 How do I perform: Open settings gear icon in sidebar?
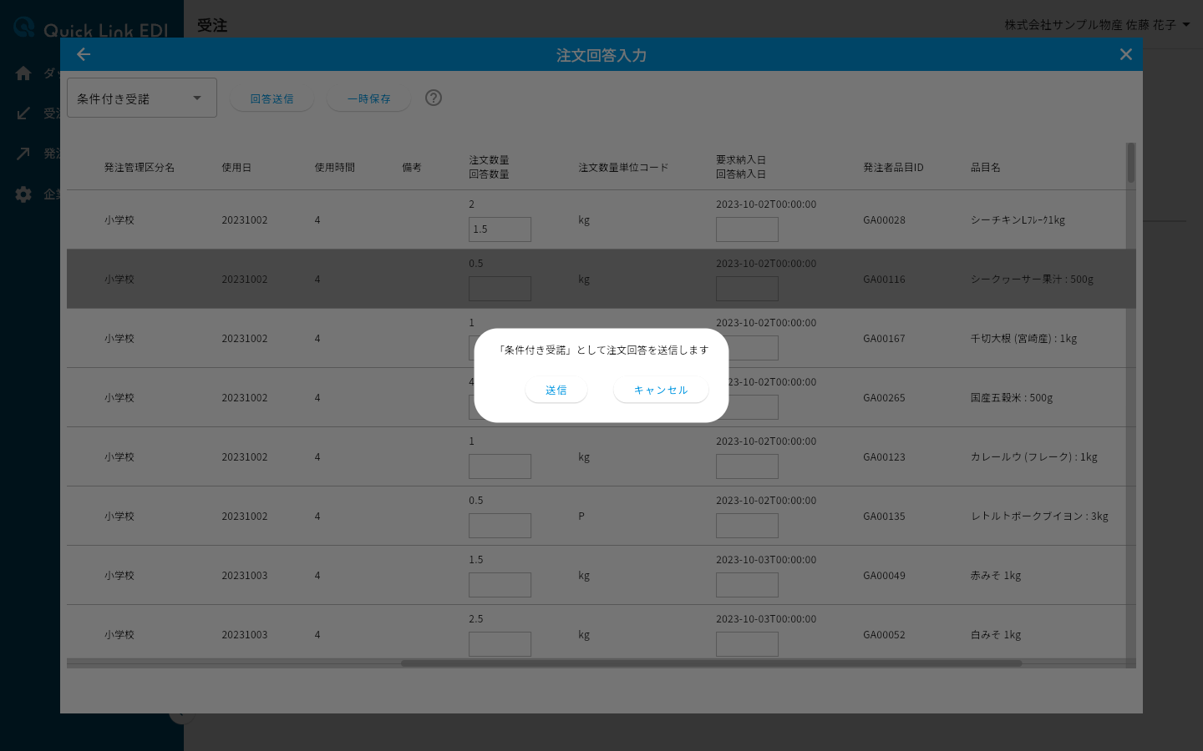tap(23, 194)
